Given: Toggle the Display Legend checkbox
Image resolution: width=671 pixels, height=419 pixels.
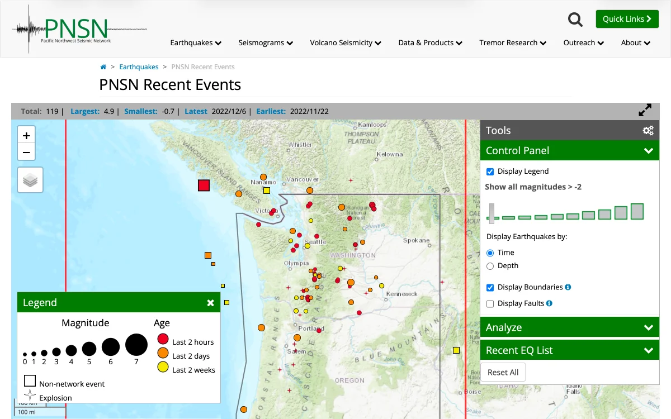Looking at the screenshot, I should coord(490,172).
